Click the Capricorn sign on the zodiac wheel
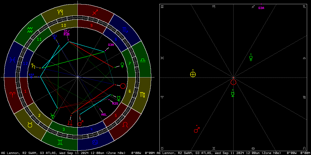Viewport: 311px width, 155px height. pos(60,13)
